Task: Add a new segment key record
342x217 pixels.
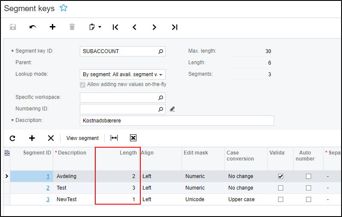Action: click(52, 27)
